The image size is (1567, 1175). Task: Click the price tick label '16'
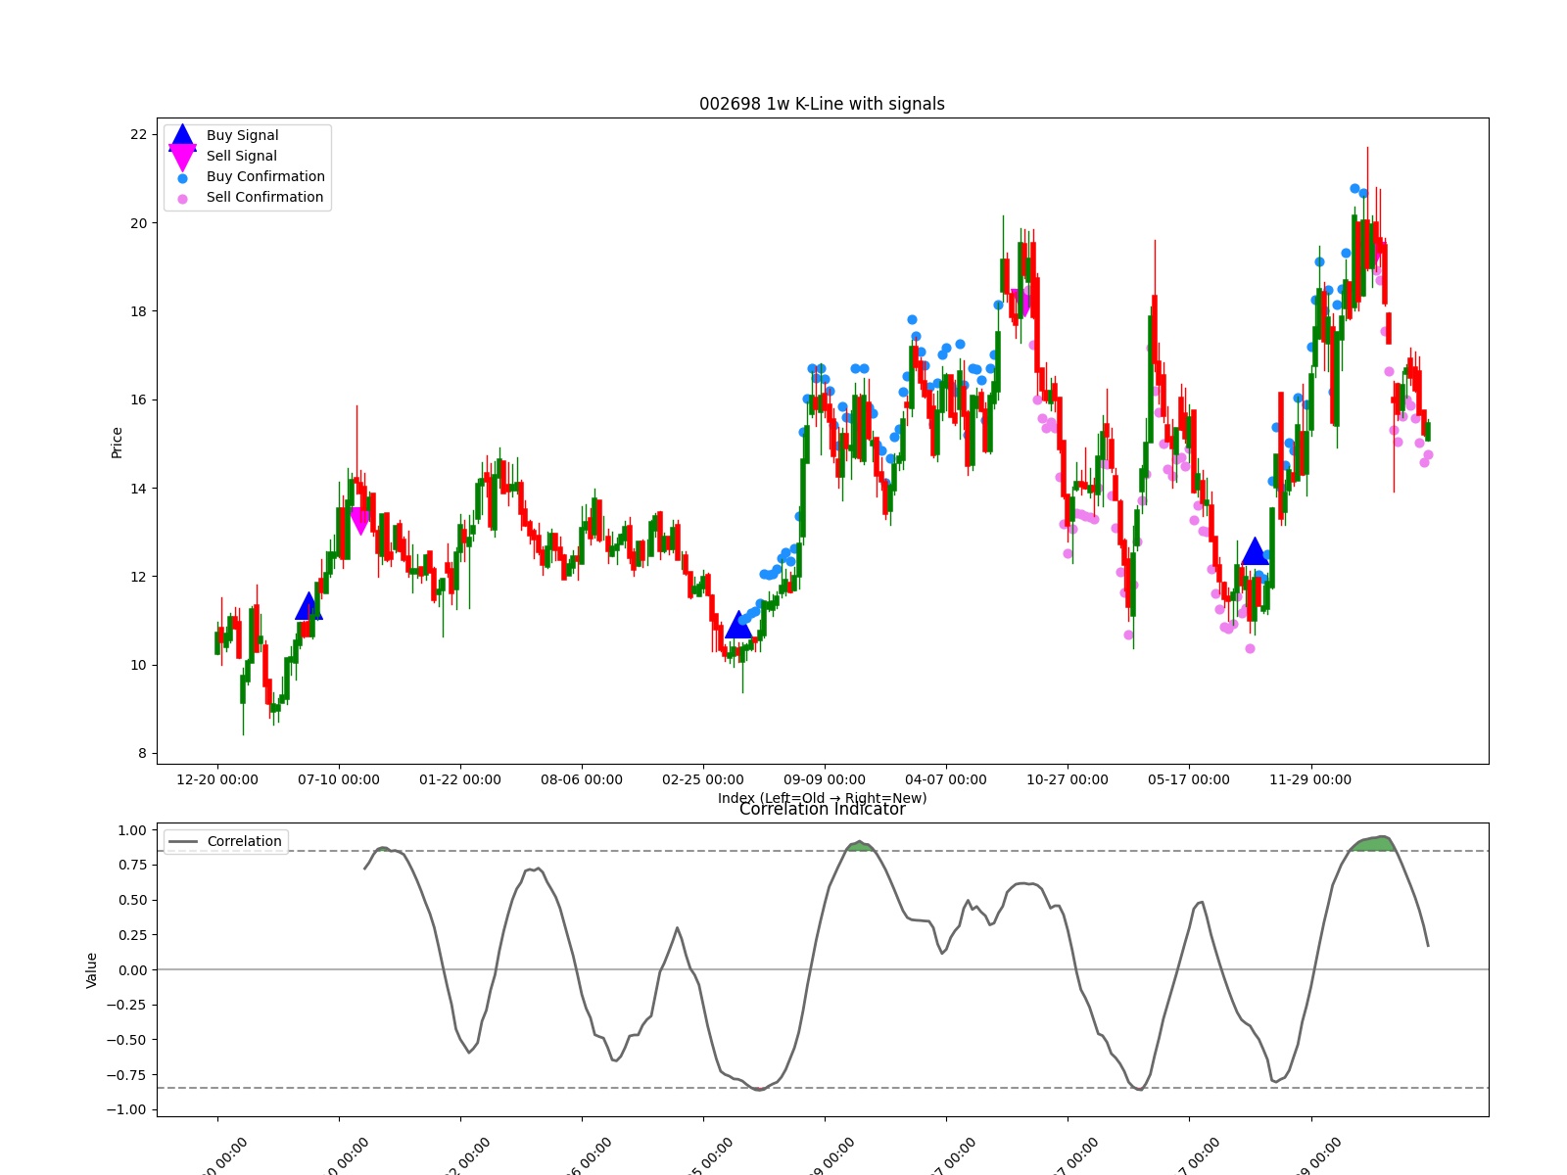pyautogui.click(x=138, y=399)
